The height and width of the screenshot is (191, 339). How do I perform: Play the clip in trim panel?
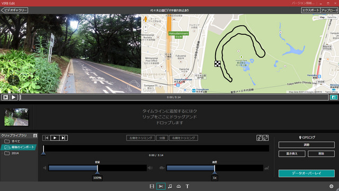pyautogui.click(x=55, y=138)
